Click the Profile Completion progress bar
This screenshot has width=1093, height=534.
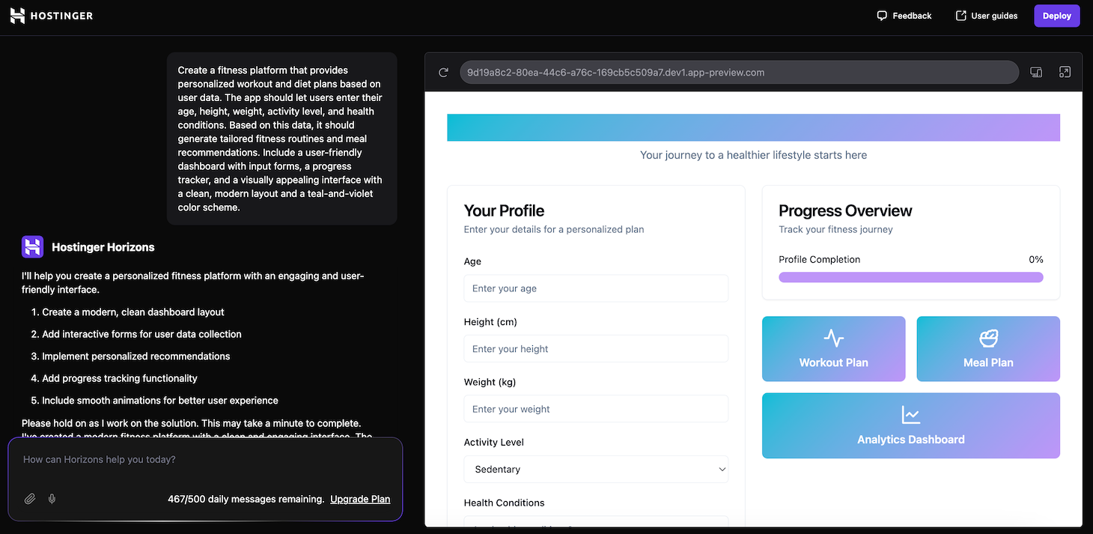coord(910,276)
